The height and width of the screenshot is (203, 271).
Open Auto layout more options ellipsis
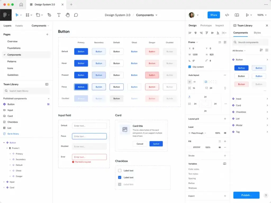225,75
